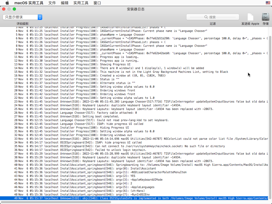
Task: Click the 搜索 filter search field
Action: (x=213, y=17)
